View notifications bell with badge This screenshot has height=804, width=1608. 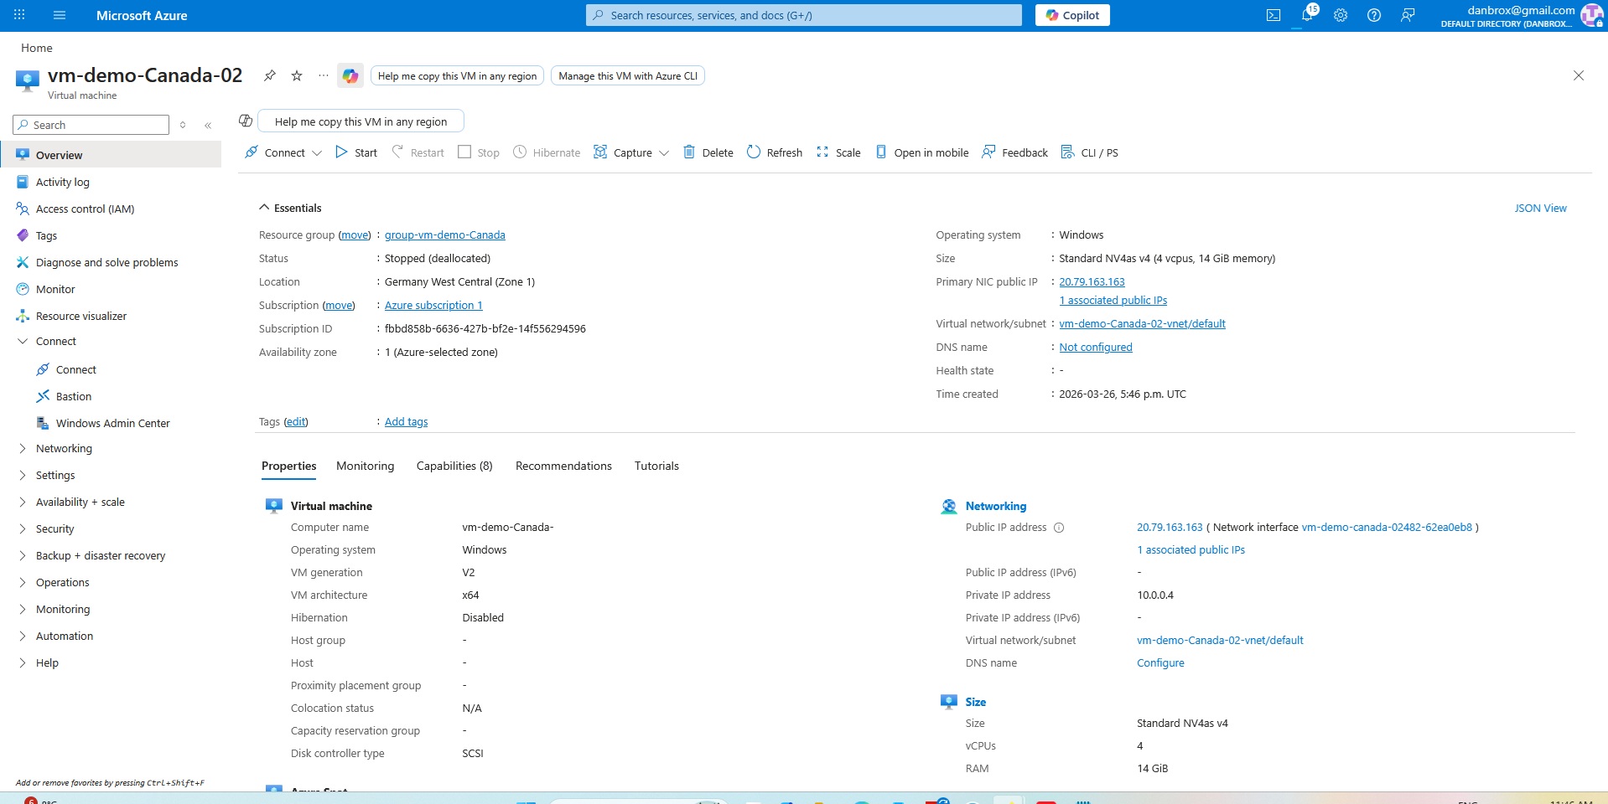[1308, 14]
